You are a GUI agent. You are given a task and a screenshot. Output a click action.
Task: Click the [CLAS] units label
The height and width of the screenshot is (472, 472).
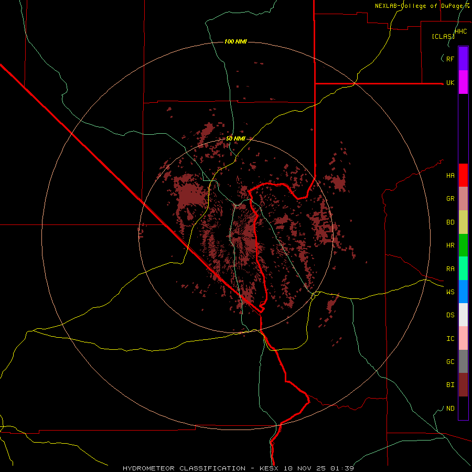pyautogui.click(x=443, y=36)
